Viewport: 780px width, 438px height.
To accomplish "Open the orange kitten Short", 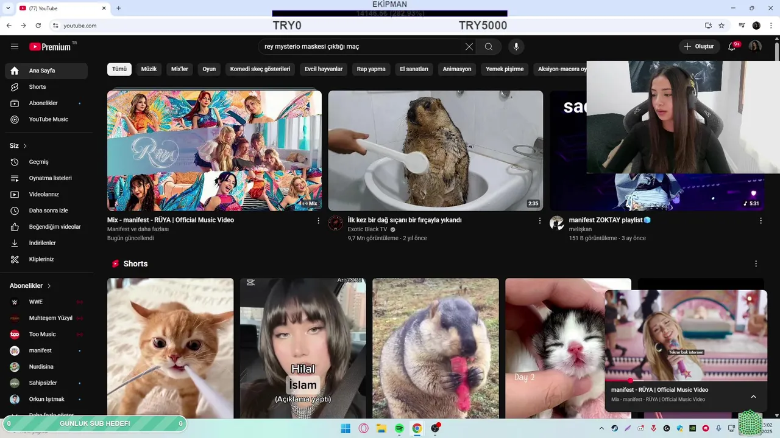I will click(170, 348).
